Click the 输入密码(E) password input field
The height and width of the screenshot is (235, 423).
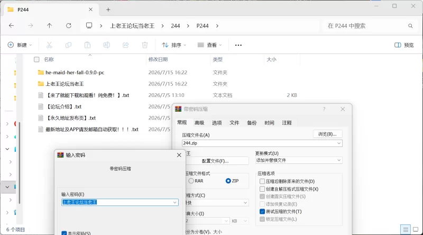click(x=120, y=202)
